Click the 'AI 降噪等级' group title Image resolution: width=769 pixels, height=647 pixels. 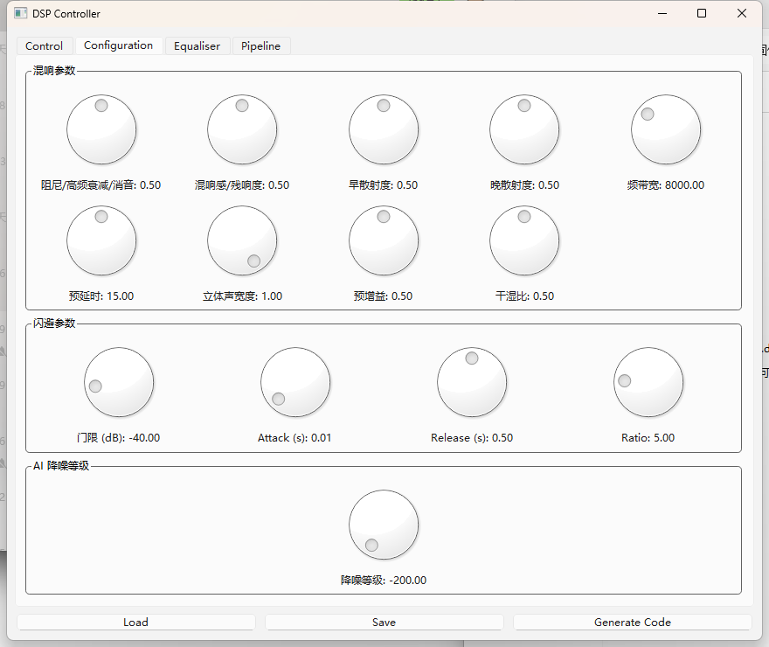click(61, 465)
